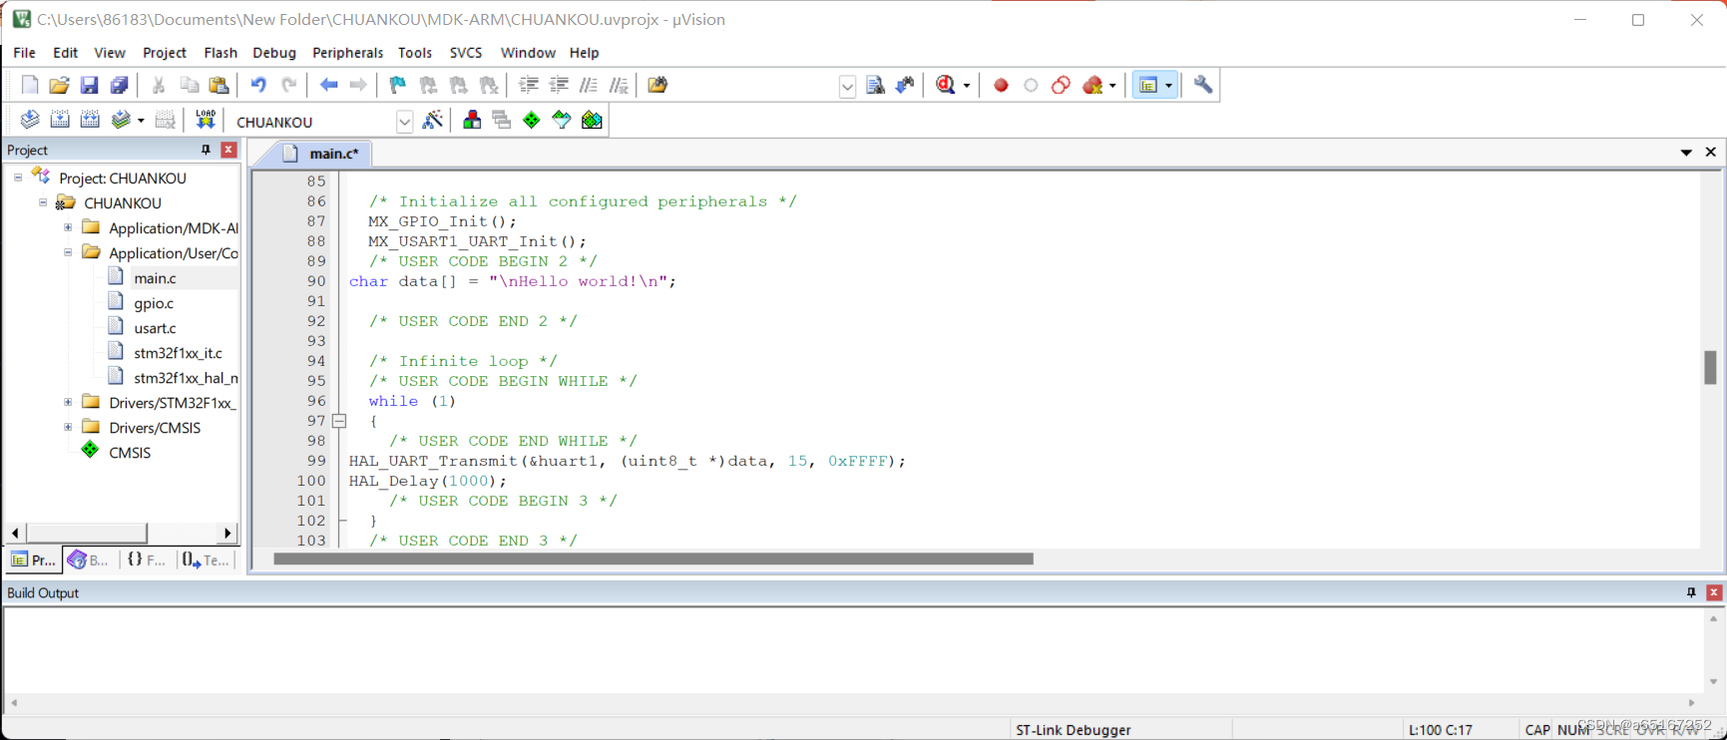Open the Project menu
Image resolution: width=1727 pixels, height=740 pixels.
[165, 53]
